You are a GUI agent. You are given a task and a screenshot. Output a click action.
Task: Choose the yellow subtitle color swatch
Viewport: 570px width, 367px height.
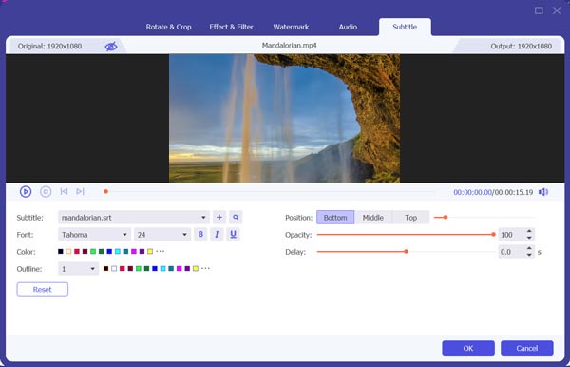(150, 251)
